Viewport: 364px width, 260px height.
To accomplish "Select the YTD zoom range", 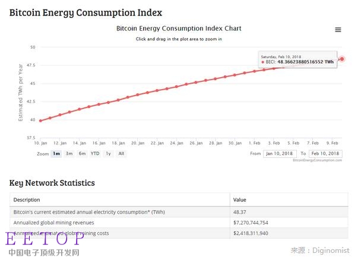I will coord(95,154).
